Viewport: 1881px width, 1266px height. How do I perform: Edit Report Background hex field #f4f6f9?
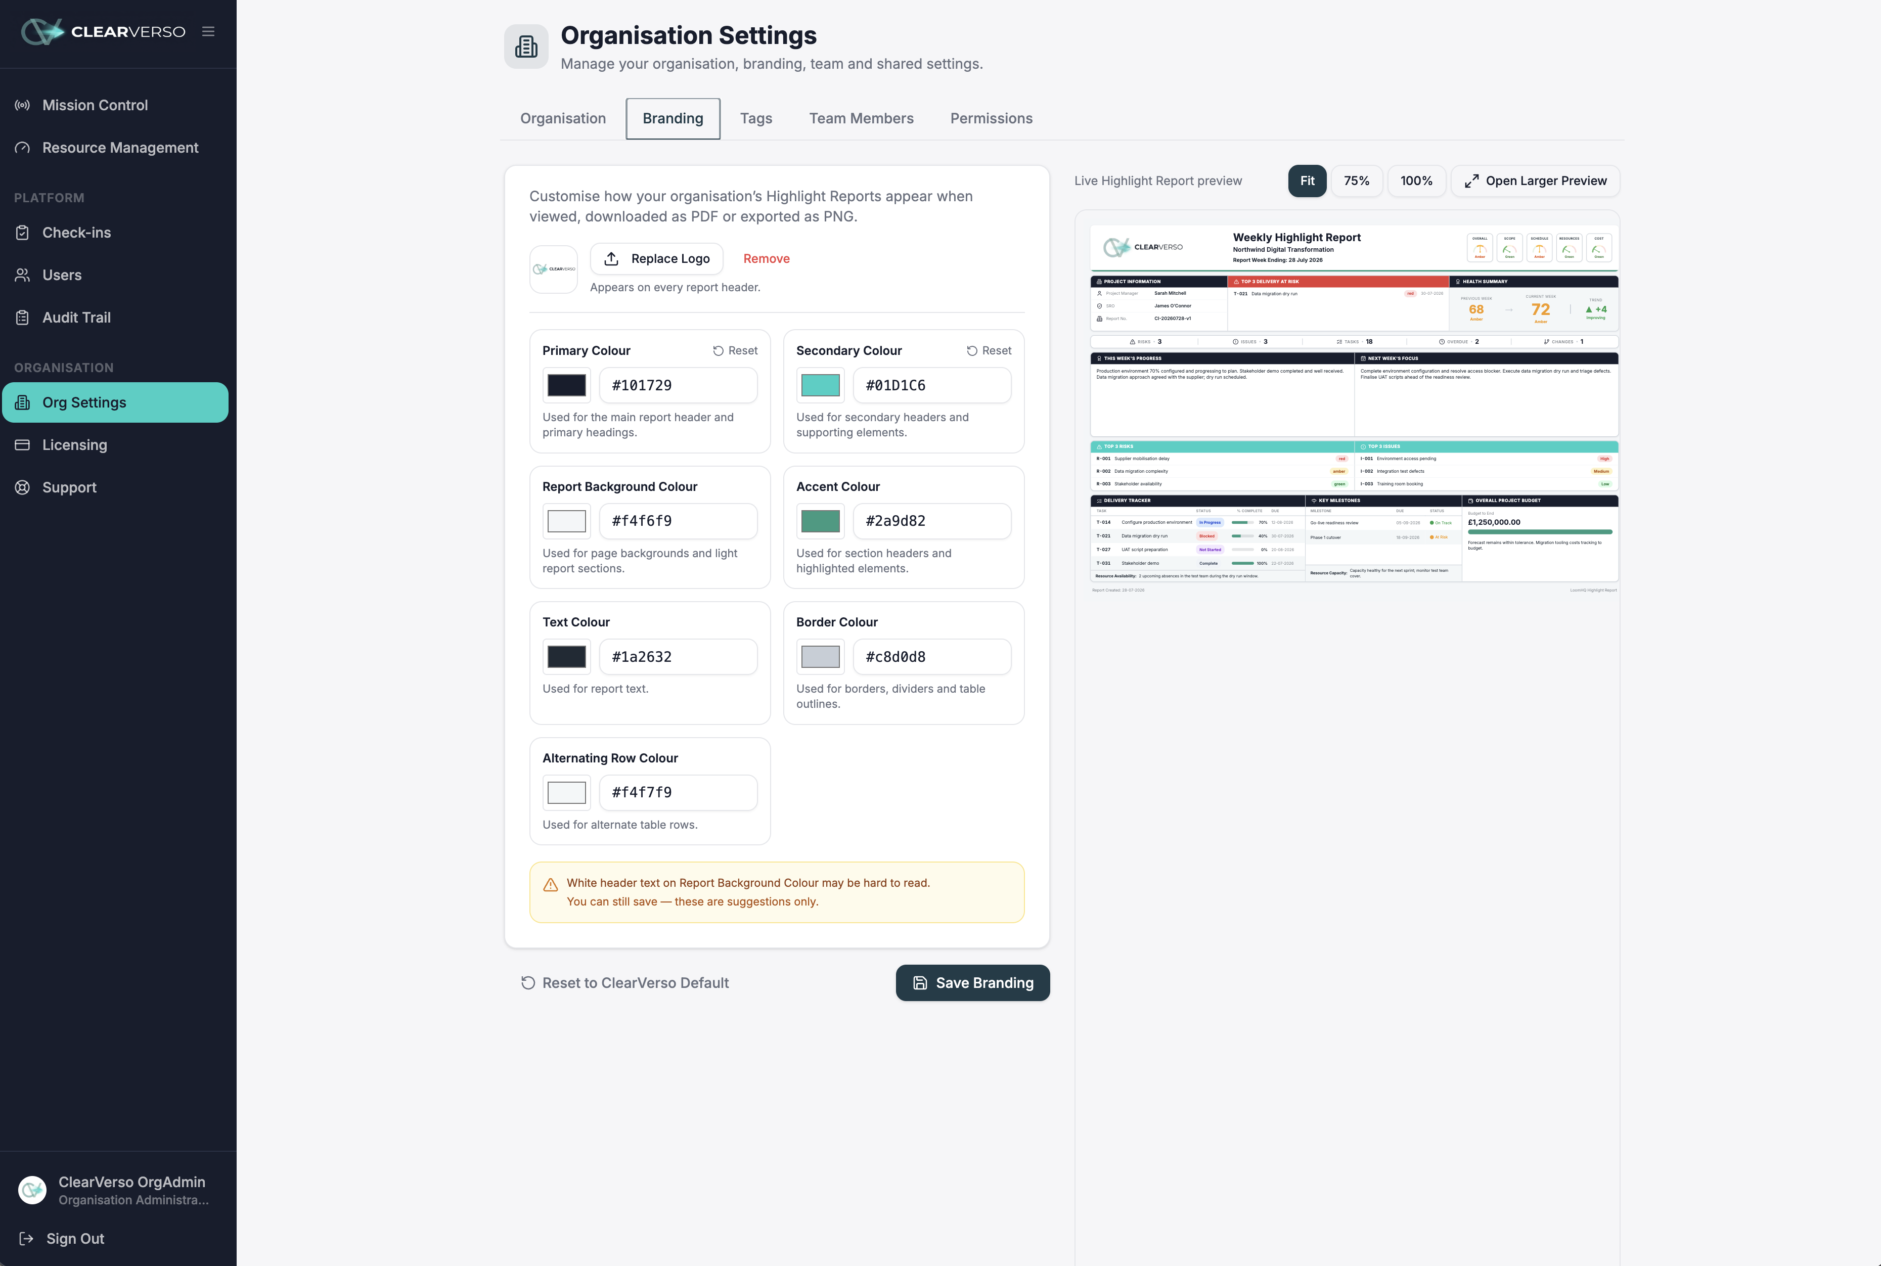678,521
